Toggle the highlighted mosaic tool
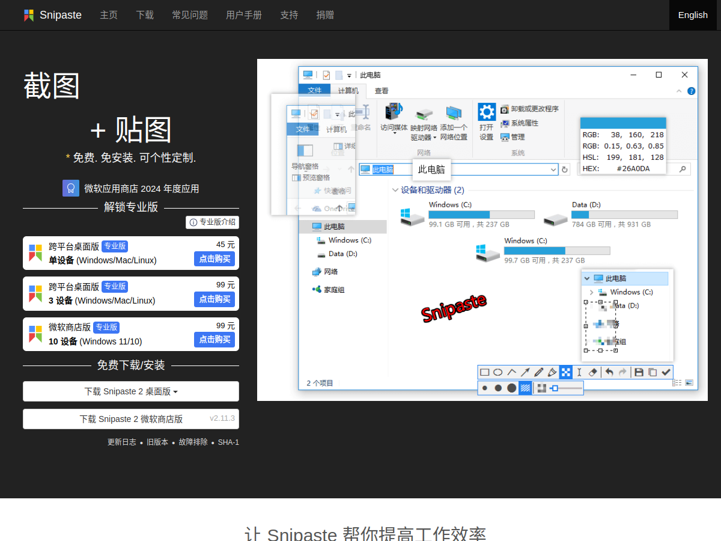721x541 pixels. click(565, 372)
